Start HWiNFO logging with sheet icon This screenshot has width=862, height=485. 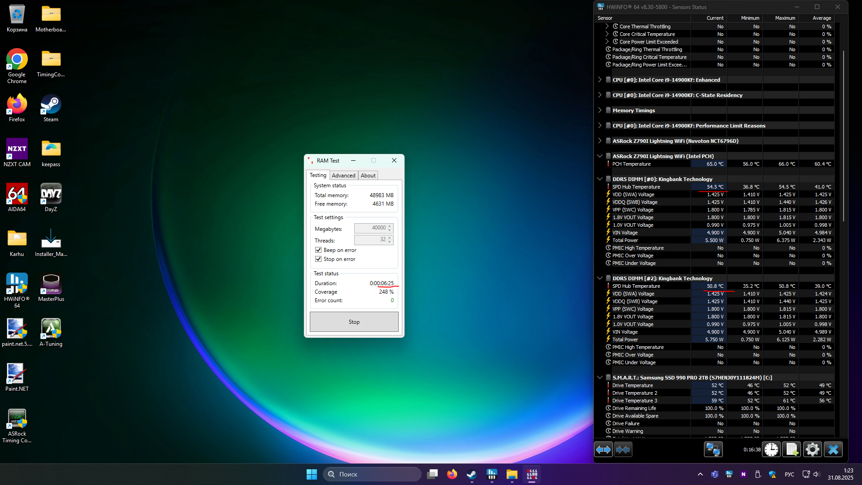[x=792, y=450]
